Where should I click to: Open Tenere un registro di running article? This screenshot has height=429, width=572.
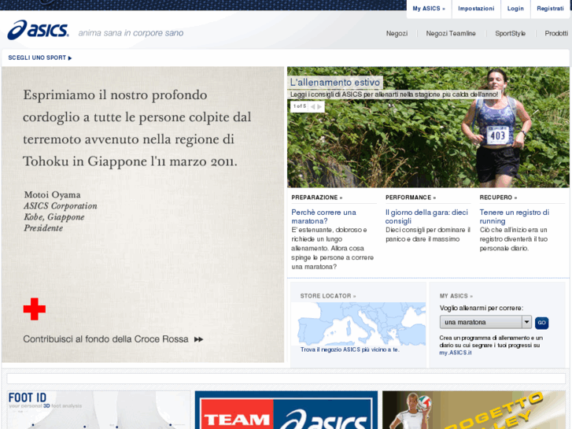(514, 216)
